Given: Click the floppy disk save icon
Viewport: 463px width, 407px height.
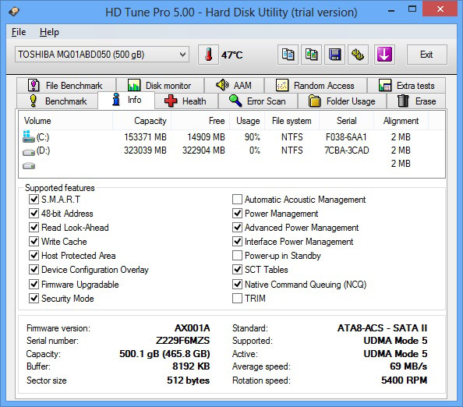Looking at the screenshot, I should (x=334, y=55).
